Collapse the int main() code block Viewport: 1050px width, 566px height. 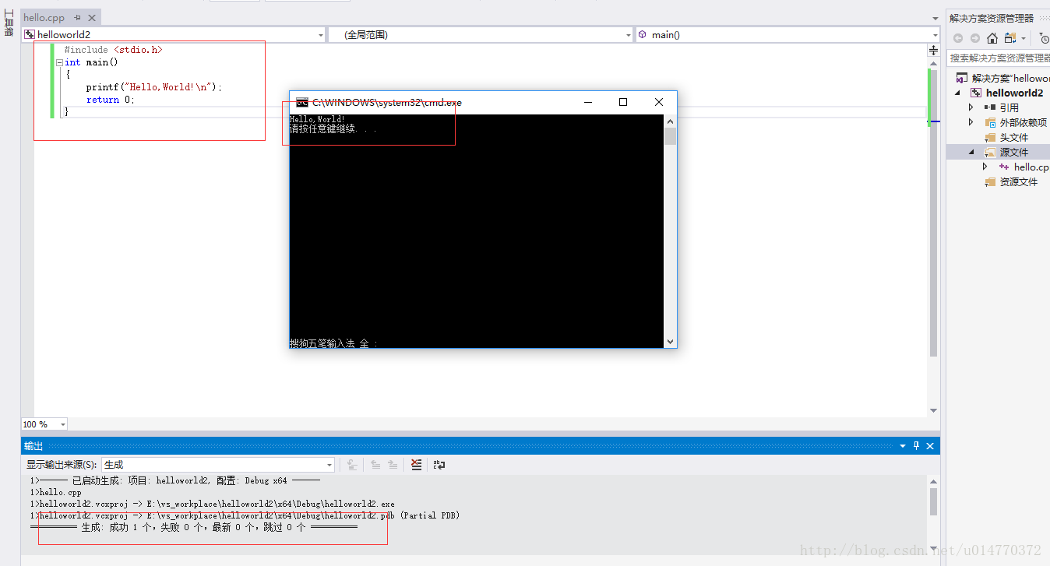[59, 62]
